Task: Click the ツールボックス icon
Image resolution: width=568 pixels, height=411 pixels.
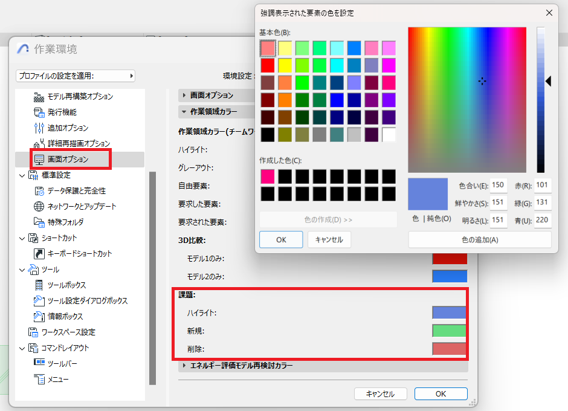Action: pos(39,285)
